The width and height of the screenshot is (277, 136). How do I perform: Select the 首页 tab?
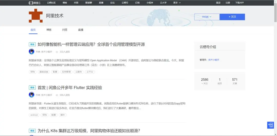33,30
